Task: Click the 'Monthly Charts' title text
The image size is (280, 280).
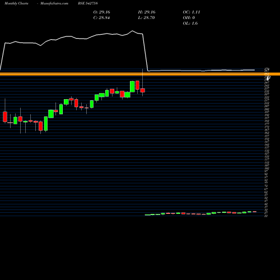Action: [16, 3]
